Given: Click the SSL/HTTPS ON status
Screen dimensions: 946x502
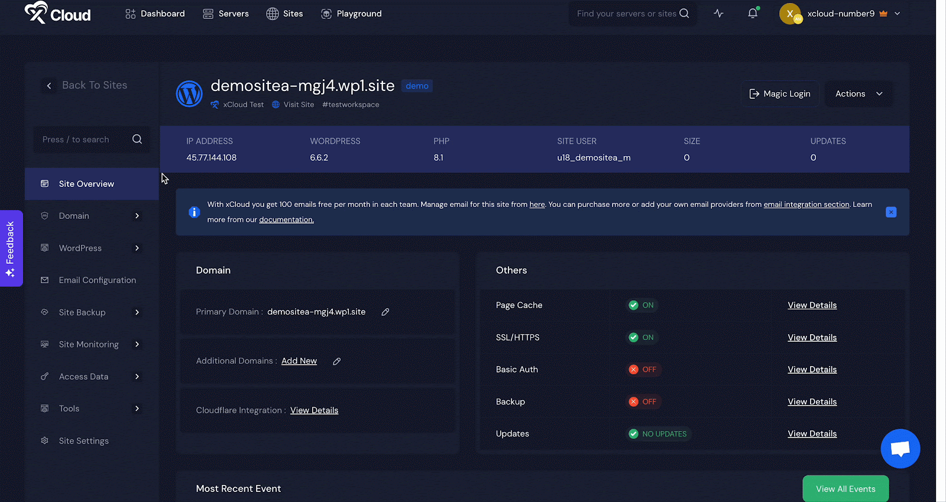Looking at the screenshot, I should 642,338.
